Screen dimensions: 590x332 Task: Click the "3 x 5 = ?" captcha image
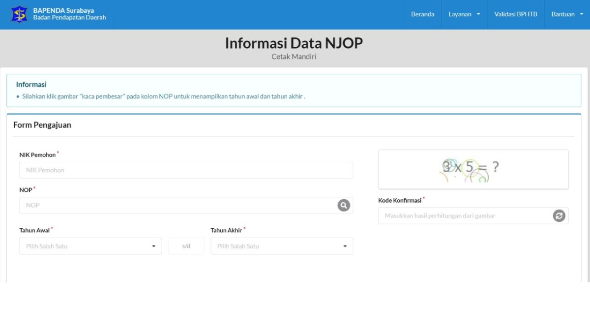pyautogui.click(x=473, y=169)
